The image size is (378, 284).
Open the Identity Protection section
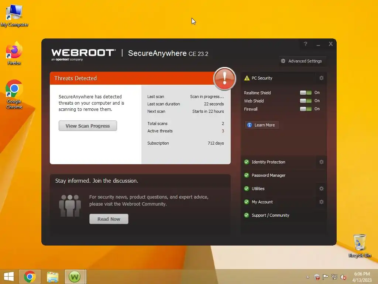tap(268, 162)
